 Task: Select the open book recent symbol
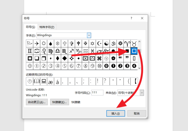point(37,81)
